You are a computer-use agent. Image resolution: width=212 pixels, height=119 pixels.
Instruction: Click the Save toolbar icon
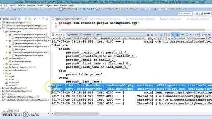coord(6,9)
